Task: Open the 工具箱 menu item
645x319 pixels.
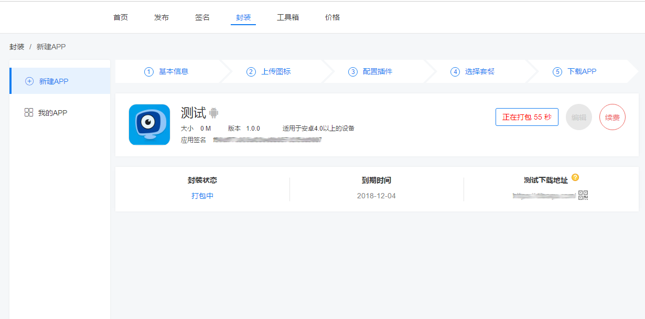Action: 288,17
